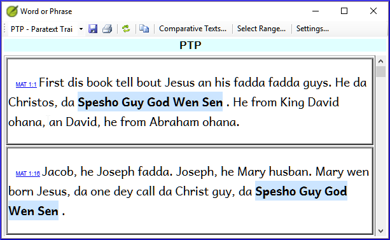Click the toolbar drag handle grip
The height and width of the screenshot is (240, 390).
click(4, 29)
